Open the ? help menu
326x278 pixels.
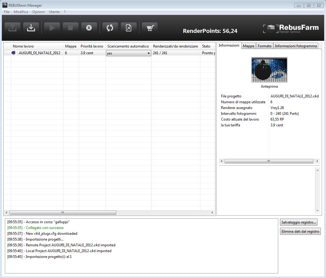[x=65, y=12]
